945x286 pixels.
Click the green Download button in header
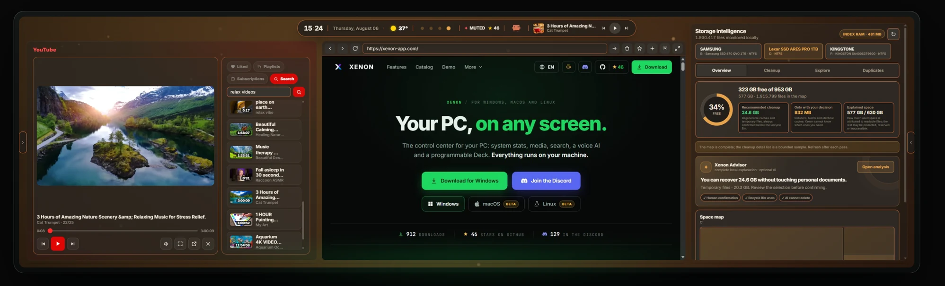(x=652, y=67)
